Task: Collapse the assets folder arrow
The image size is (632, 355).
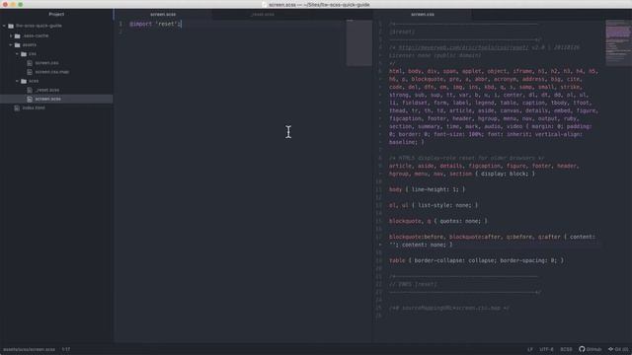Action: pyautogui.click(x=11, y=44)
